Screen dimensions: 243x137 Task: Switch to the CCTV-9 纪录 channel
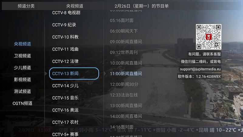[x=64, y=25]
